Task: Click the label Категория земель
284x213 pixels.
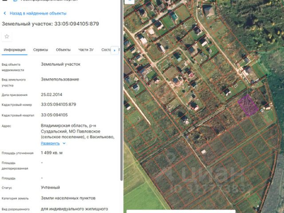Action: point(15,198)
